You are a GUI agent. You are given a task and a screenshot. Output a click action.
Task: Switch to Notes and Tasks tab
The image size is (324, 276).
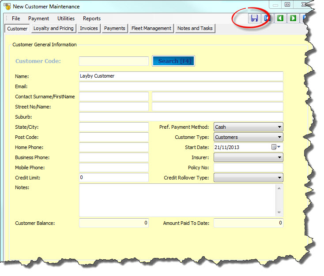tap(195, 28)
